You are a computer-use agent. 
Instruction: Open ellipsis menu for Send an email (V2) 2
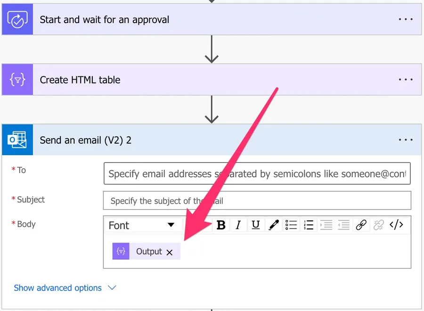pos(406,140)
